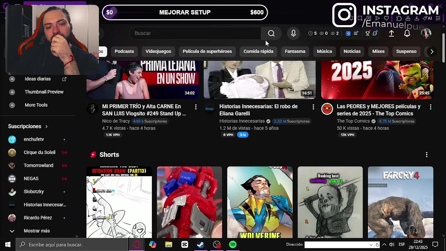The height and width of the screenshot is (251, 446).
Task: Open Tomorrowland subscription
Action: pyautogui.click(x=38, y=166)
